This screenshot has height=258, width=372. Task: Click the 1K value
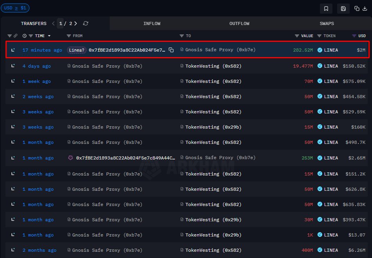coord(310,235)
